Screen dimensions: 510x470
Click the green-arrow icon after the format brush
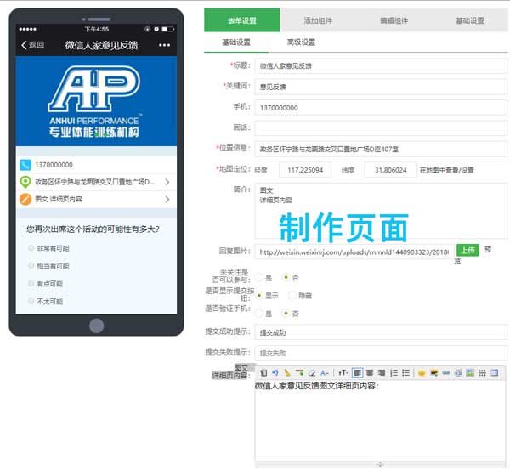[x=299, y=373]
